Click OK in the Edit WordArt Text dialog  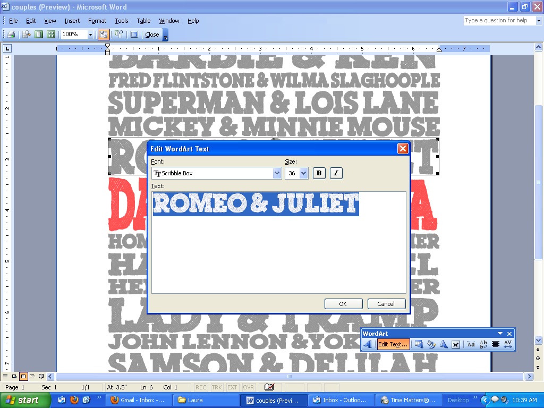(x=343, y=304)
